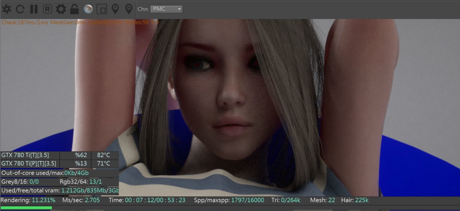Image resolution: width=460 pixels, height=211 pixels.
Task: Click the orange Check/MeshGen status line
Action: point(80,22)
